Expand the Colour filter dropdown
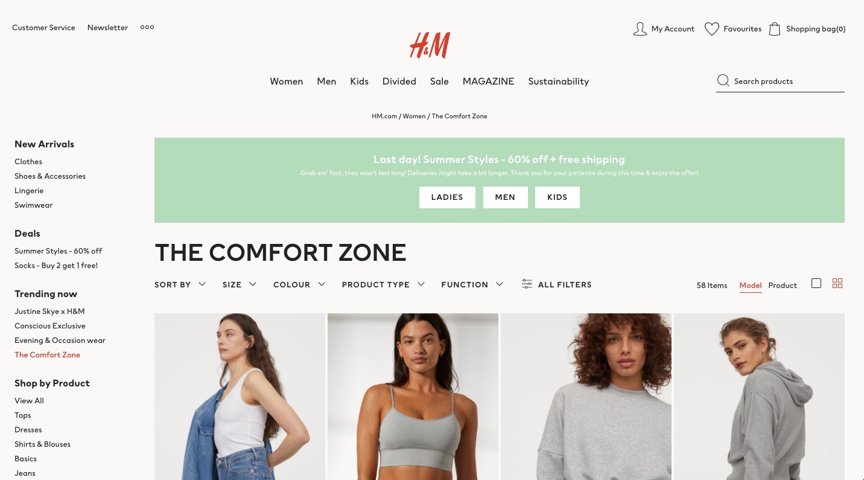 point(299,284)
